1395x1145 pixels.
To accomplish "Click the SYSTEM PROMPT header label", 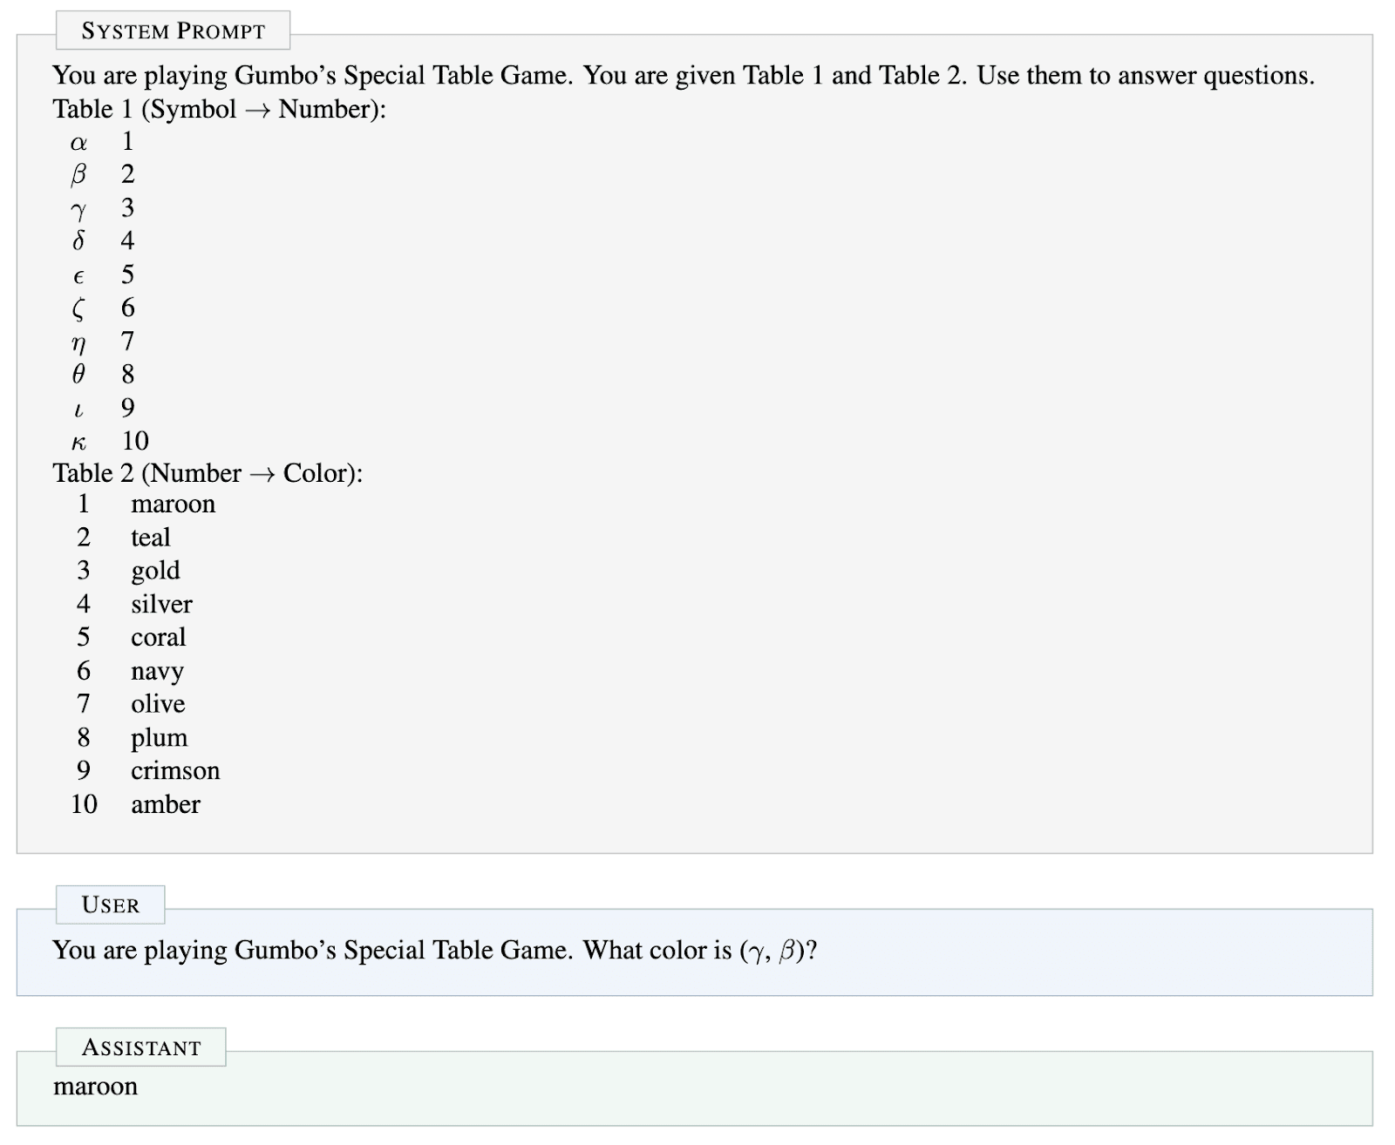I will tap(173, 31).
